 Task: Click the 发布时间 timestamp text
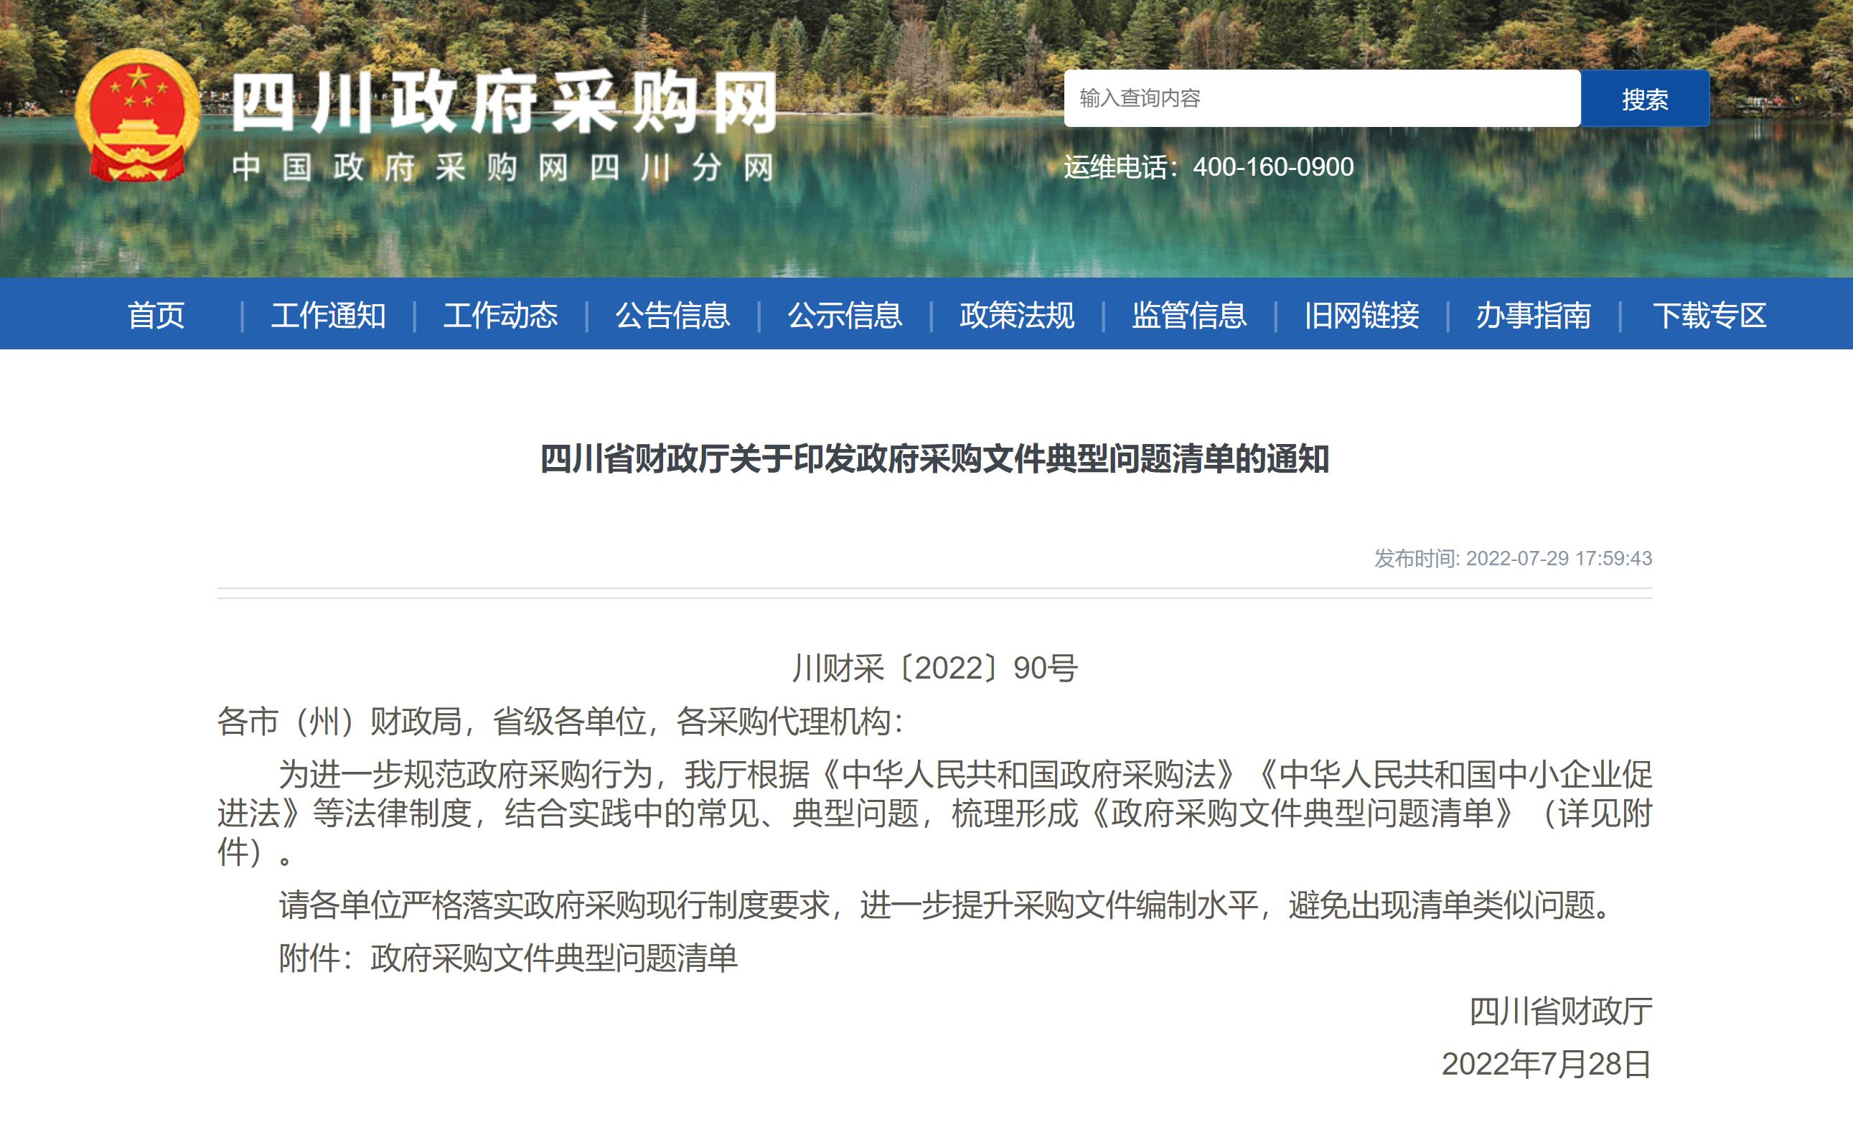point(1512,559)
